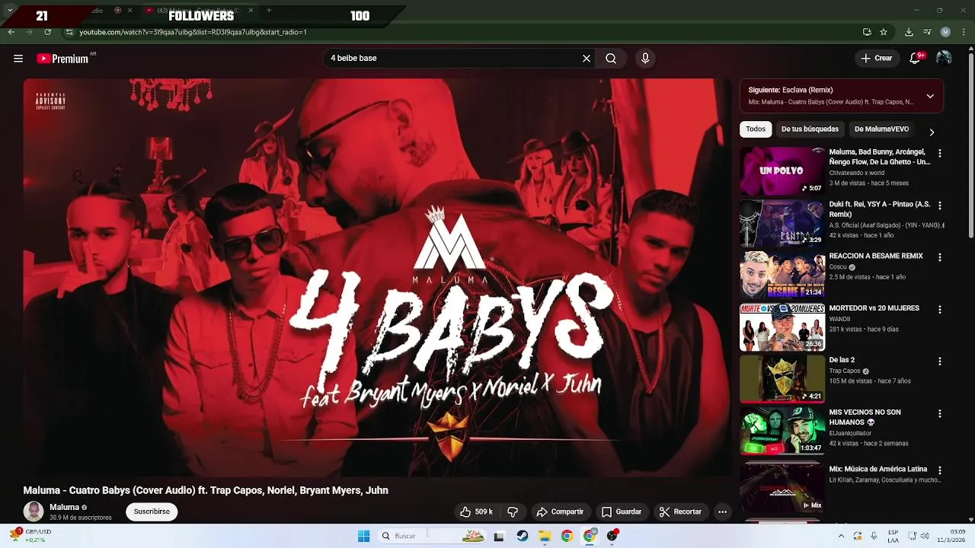Open Duki Pintao remix thumbnail
Image resolution: width=975 pixels, height=548 pixels.
[x=782, y=223]
